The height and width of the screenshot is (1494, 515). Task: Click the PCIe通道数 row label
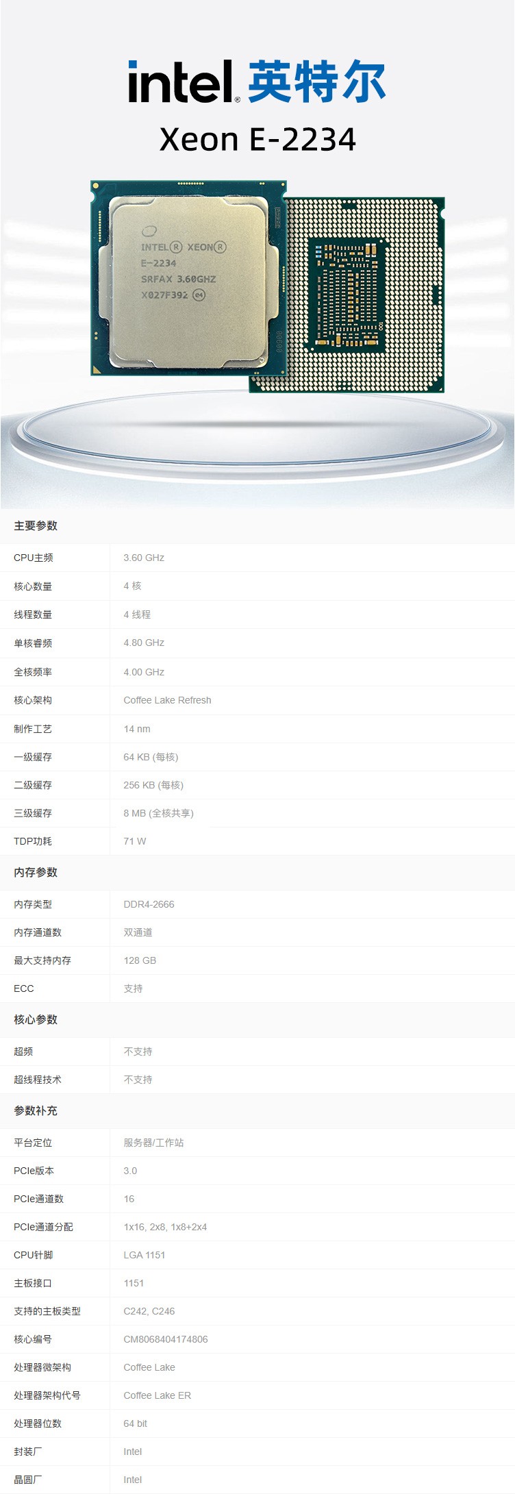38,1199
